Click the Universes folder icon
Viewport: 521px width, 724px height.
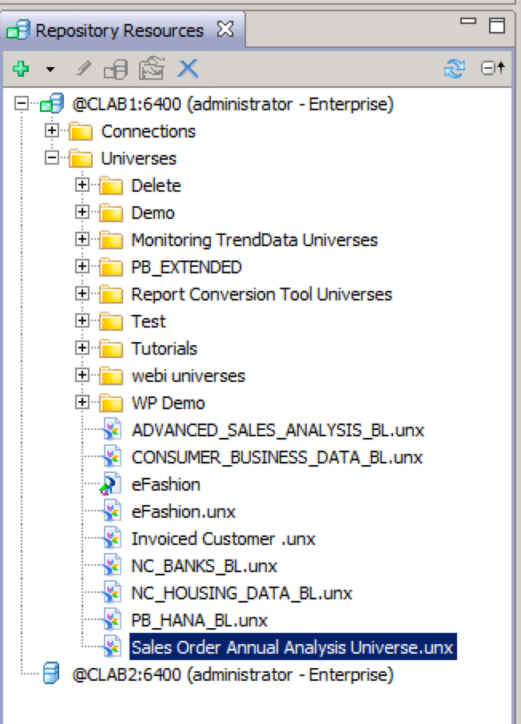pos(81,159)
